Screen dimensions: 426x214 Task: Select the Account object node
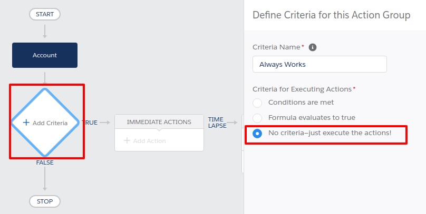[45, 55]
